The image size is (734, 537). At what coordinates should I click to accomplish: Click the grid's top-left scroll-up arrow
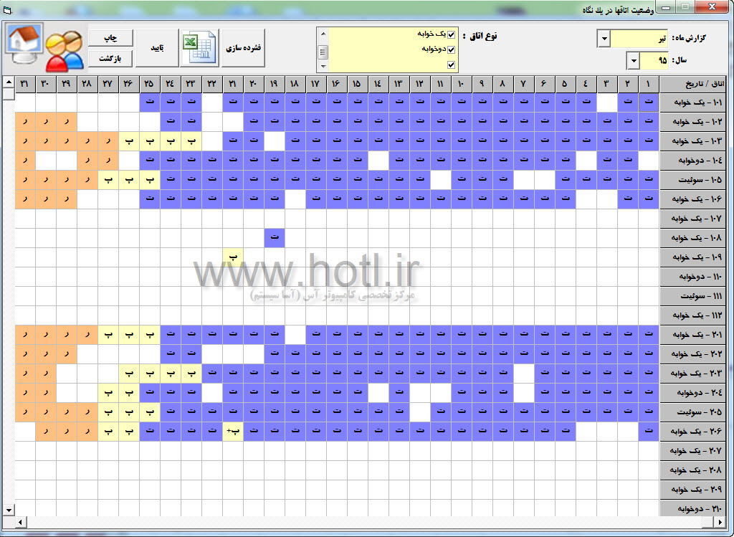pos(9,82)
